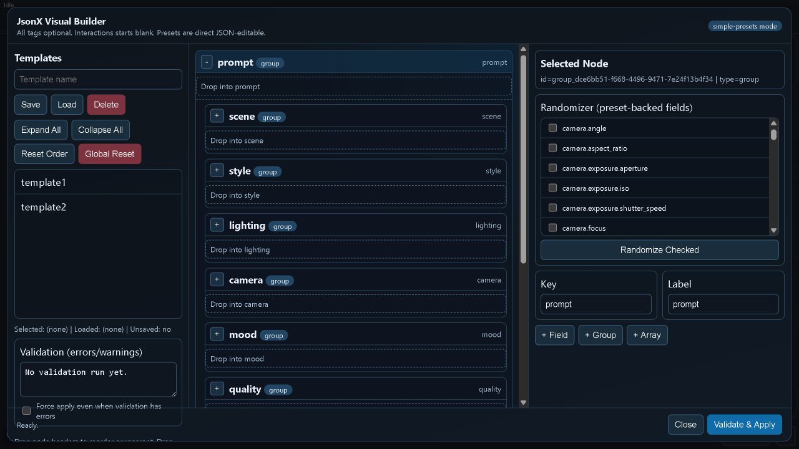This screenshot has height=449, width=799.
Task: Click the Key input field
Action: tap(596, 304)
